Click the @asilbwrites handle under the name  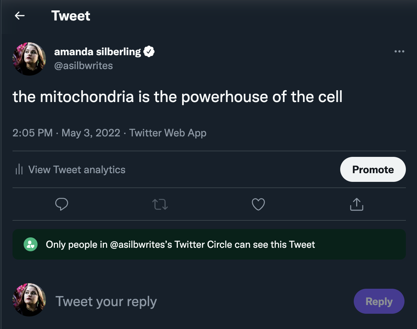pyautogui.click(x=83, y=66)
